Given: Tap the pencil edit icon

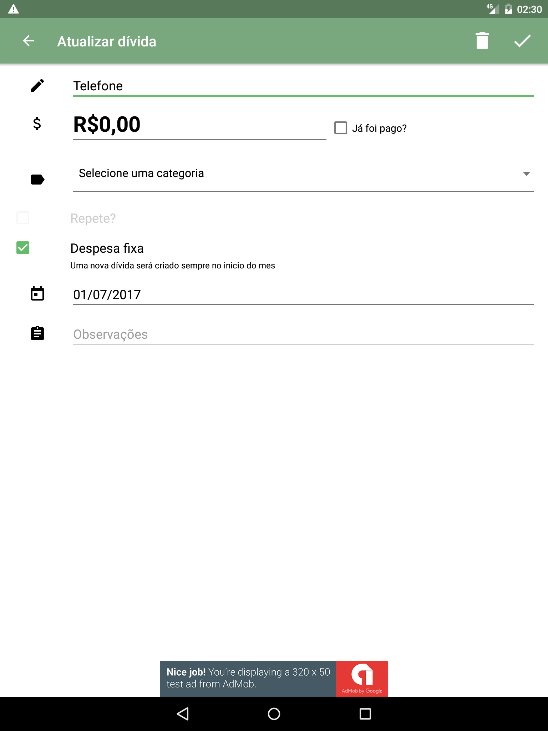Looking at the screenshot, I should click(x=37, y=86).
